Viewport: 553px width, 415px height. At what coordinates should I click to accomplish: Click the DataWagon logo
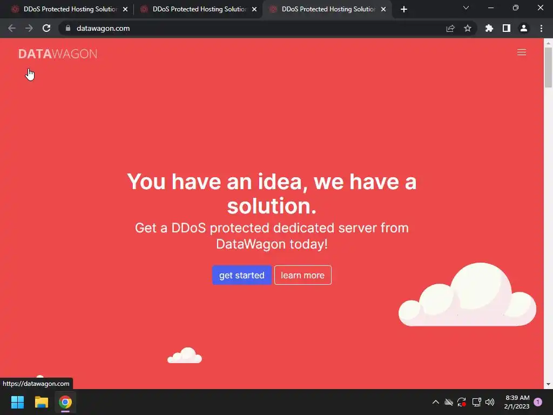click(x=57, y=53)
